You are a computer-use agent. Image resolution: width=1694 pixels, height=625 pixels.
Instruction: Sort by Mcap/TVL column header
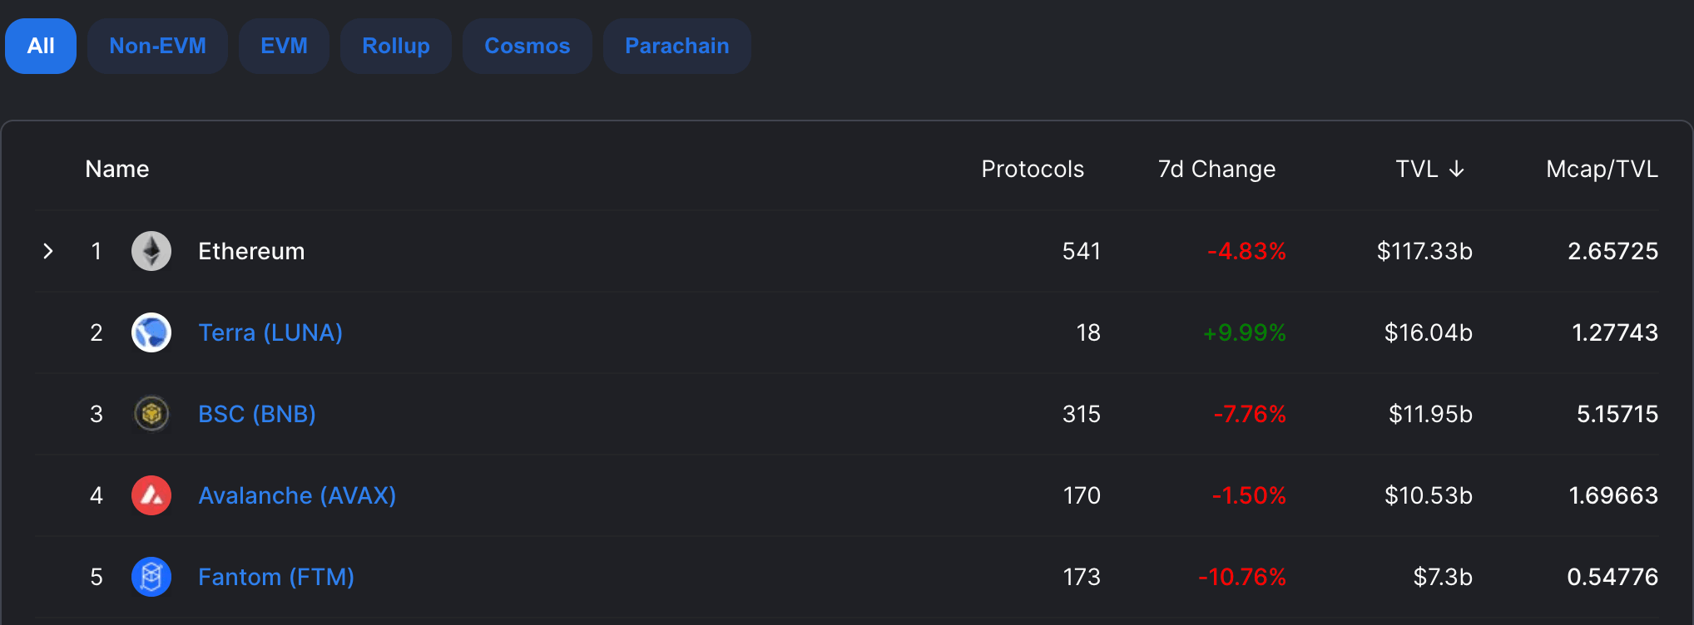pyautogui.click(x=1602, y=170)
